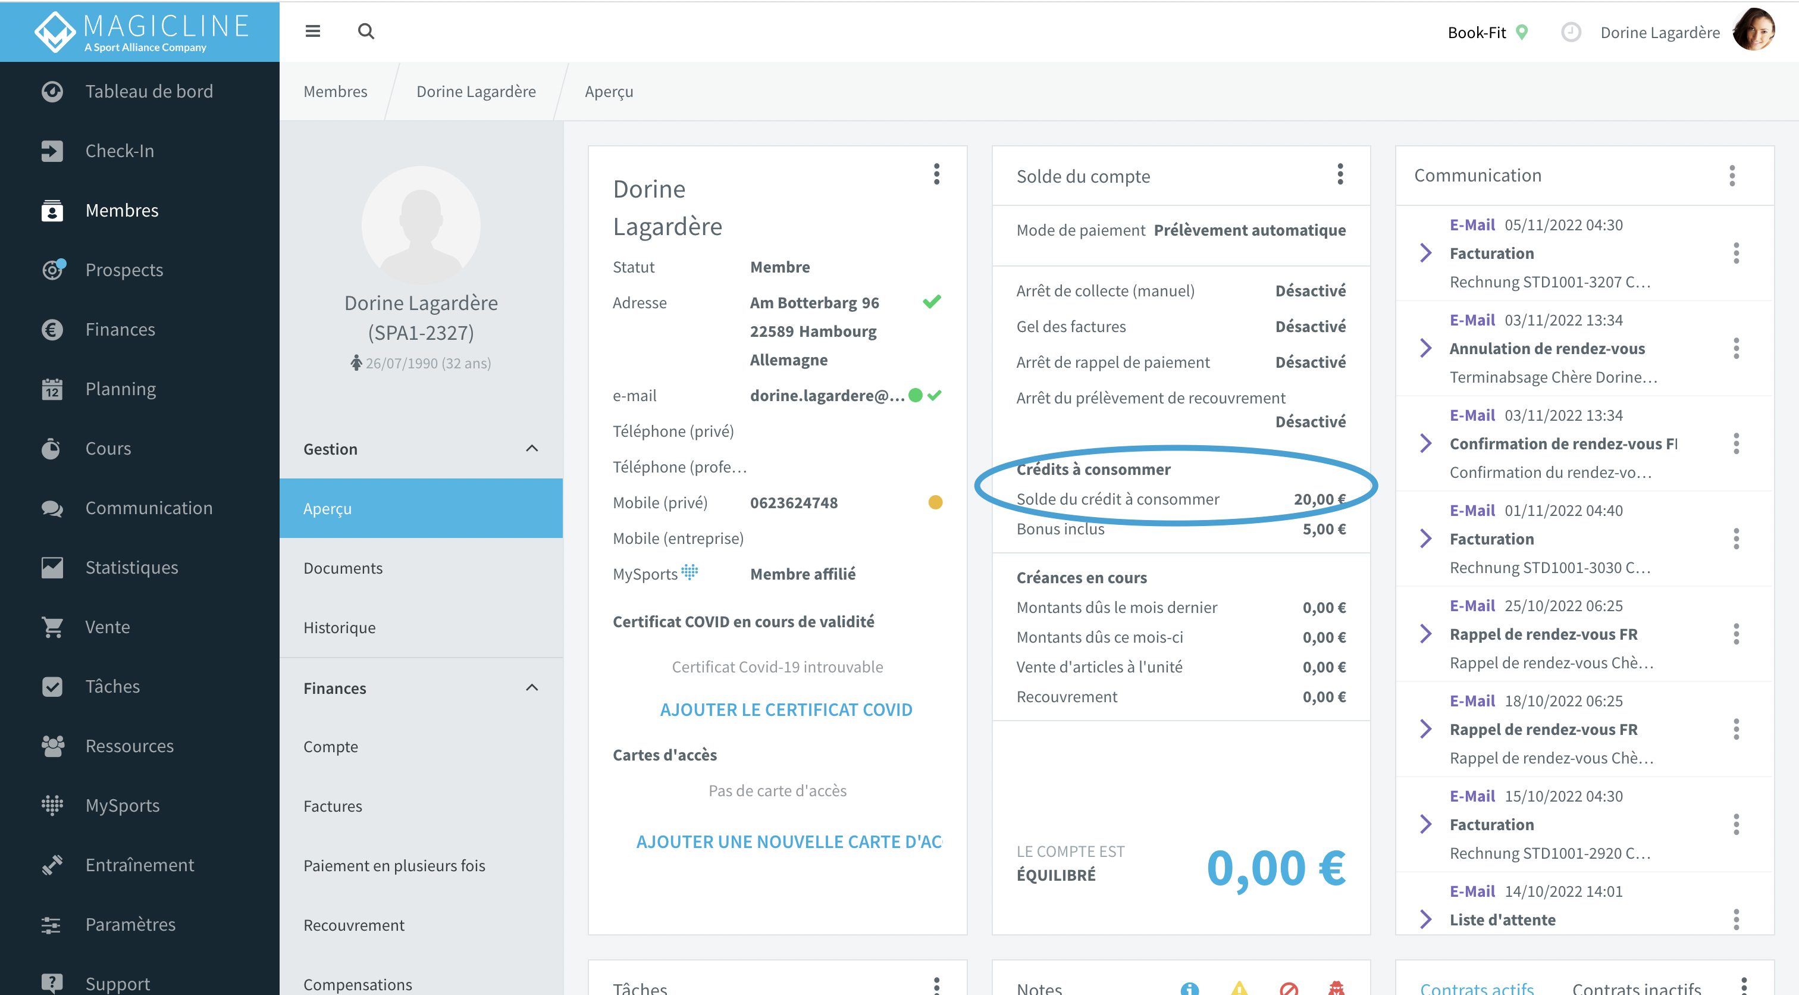The width and height of the screenshot is (1799, 995).
Task: Click the Finances euro icon
Action: [x=52, y=329]
